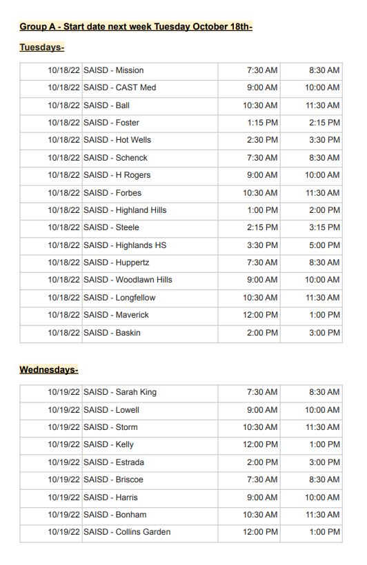Click the SAISD - Woodlawn Hills cell

click(150, 280)
